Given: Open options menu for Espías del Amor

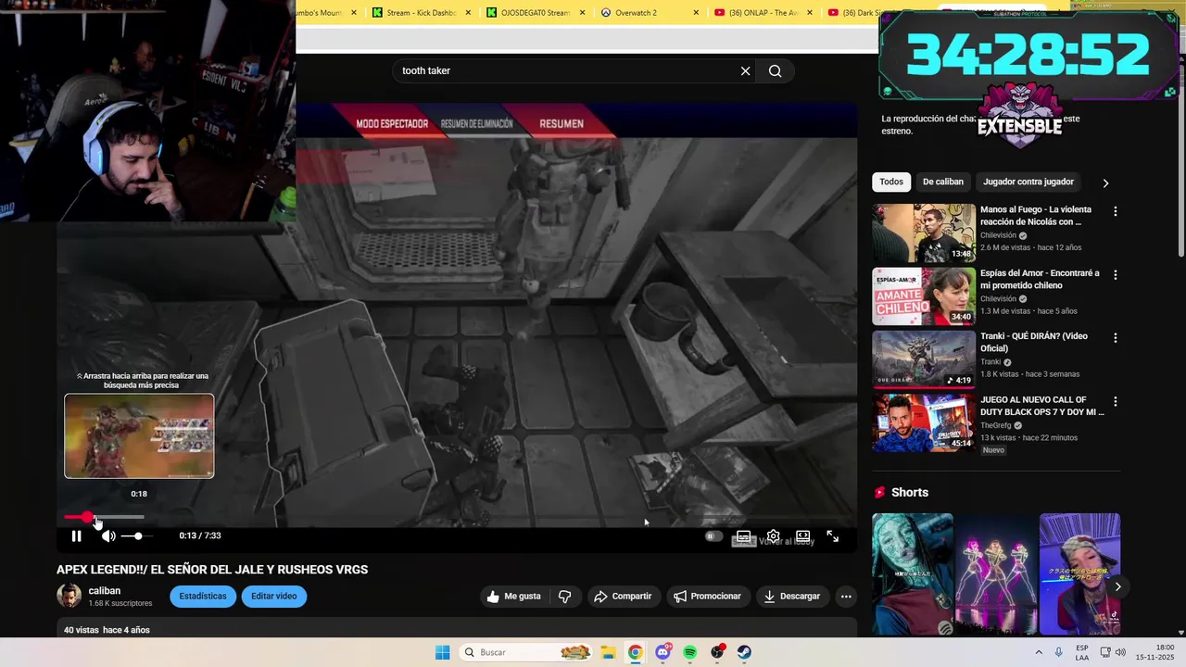Looking at the screenshot, I should tap(1116, 275).
